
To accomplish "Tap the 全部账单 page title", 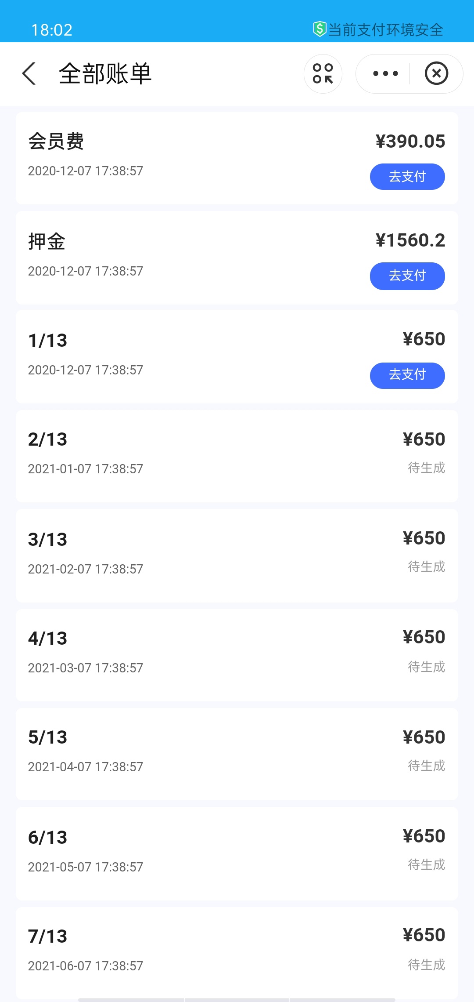I will (105, 73).
